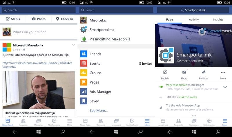Tap the See More... link

tap(99, 110)
